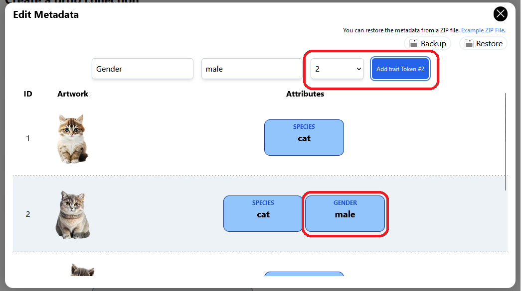Click the SPECIES cat attribute on token 1

click(x=304, y=137)
